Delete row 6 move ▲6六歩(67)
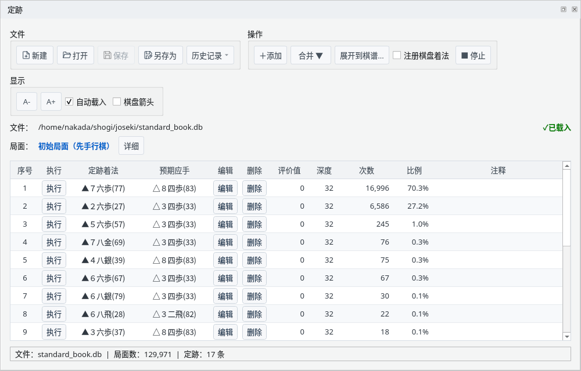 coord(254,278)
